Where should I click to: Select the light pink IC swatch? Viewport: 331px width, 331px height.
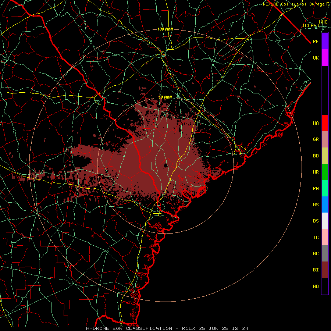[325, 237]
